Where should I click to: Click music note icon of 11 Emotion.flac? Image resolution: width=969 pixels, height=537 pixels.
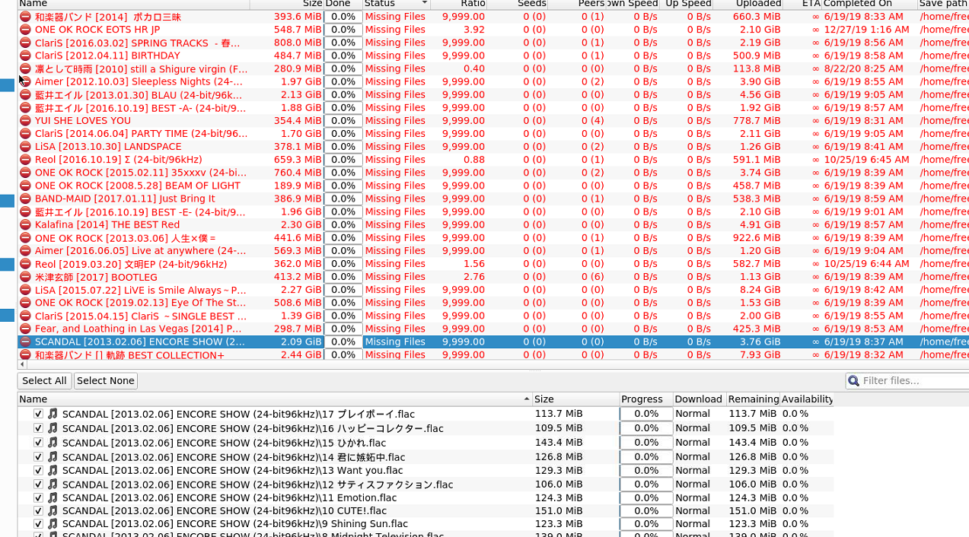coord(53,497)
